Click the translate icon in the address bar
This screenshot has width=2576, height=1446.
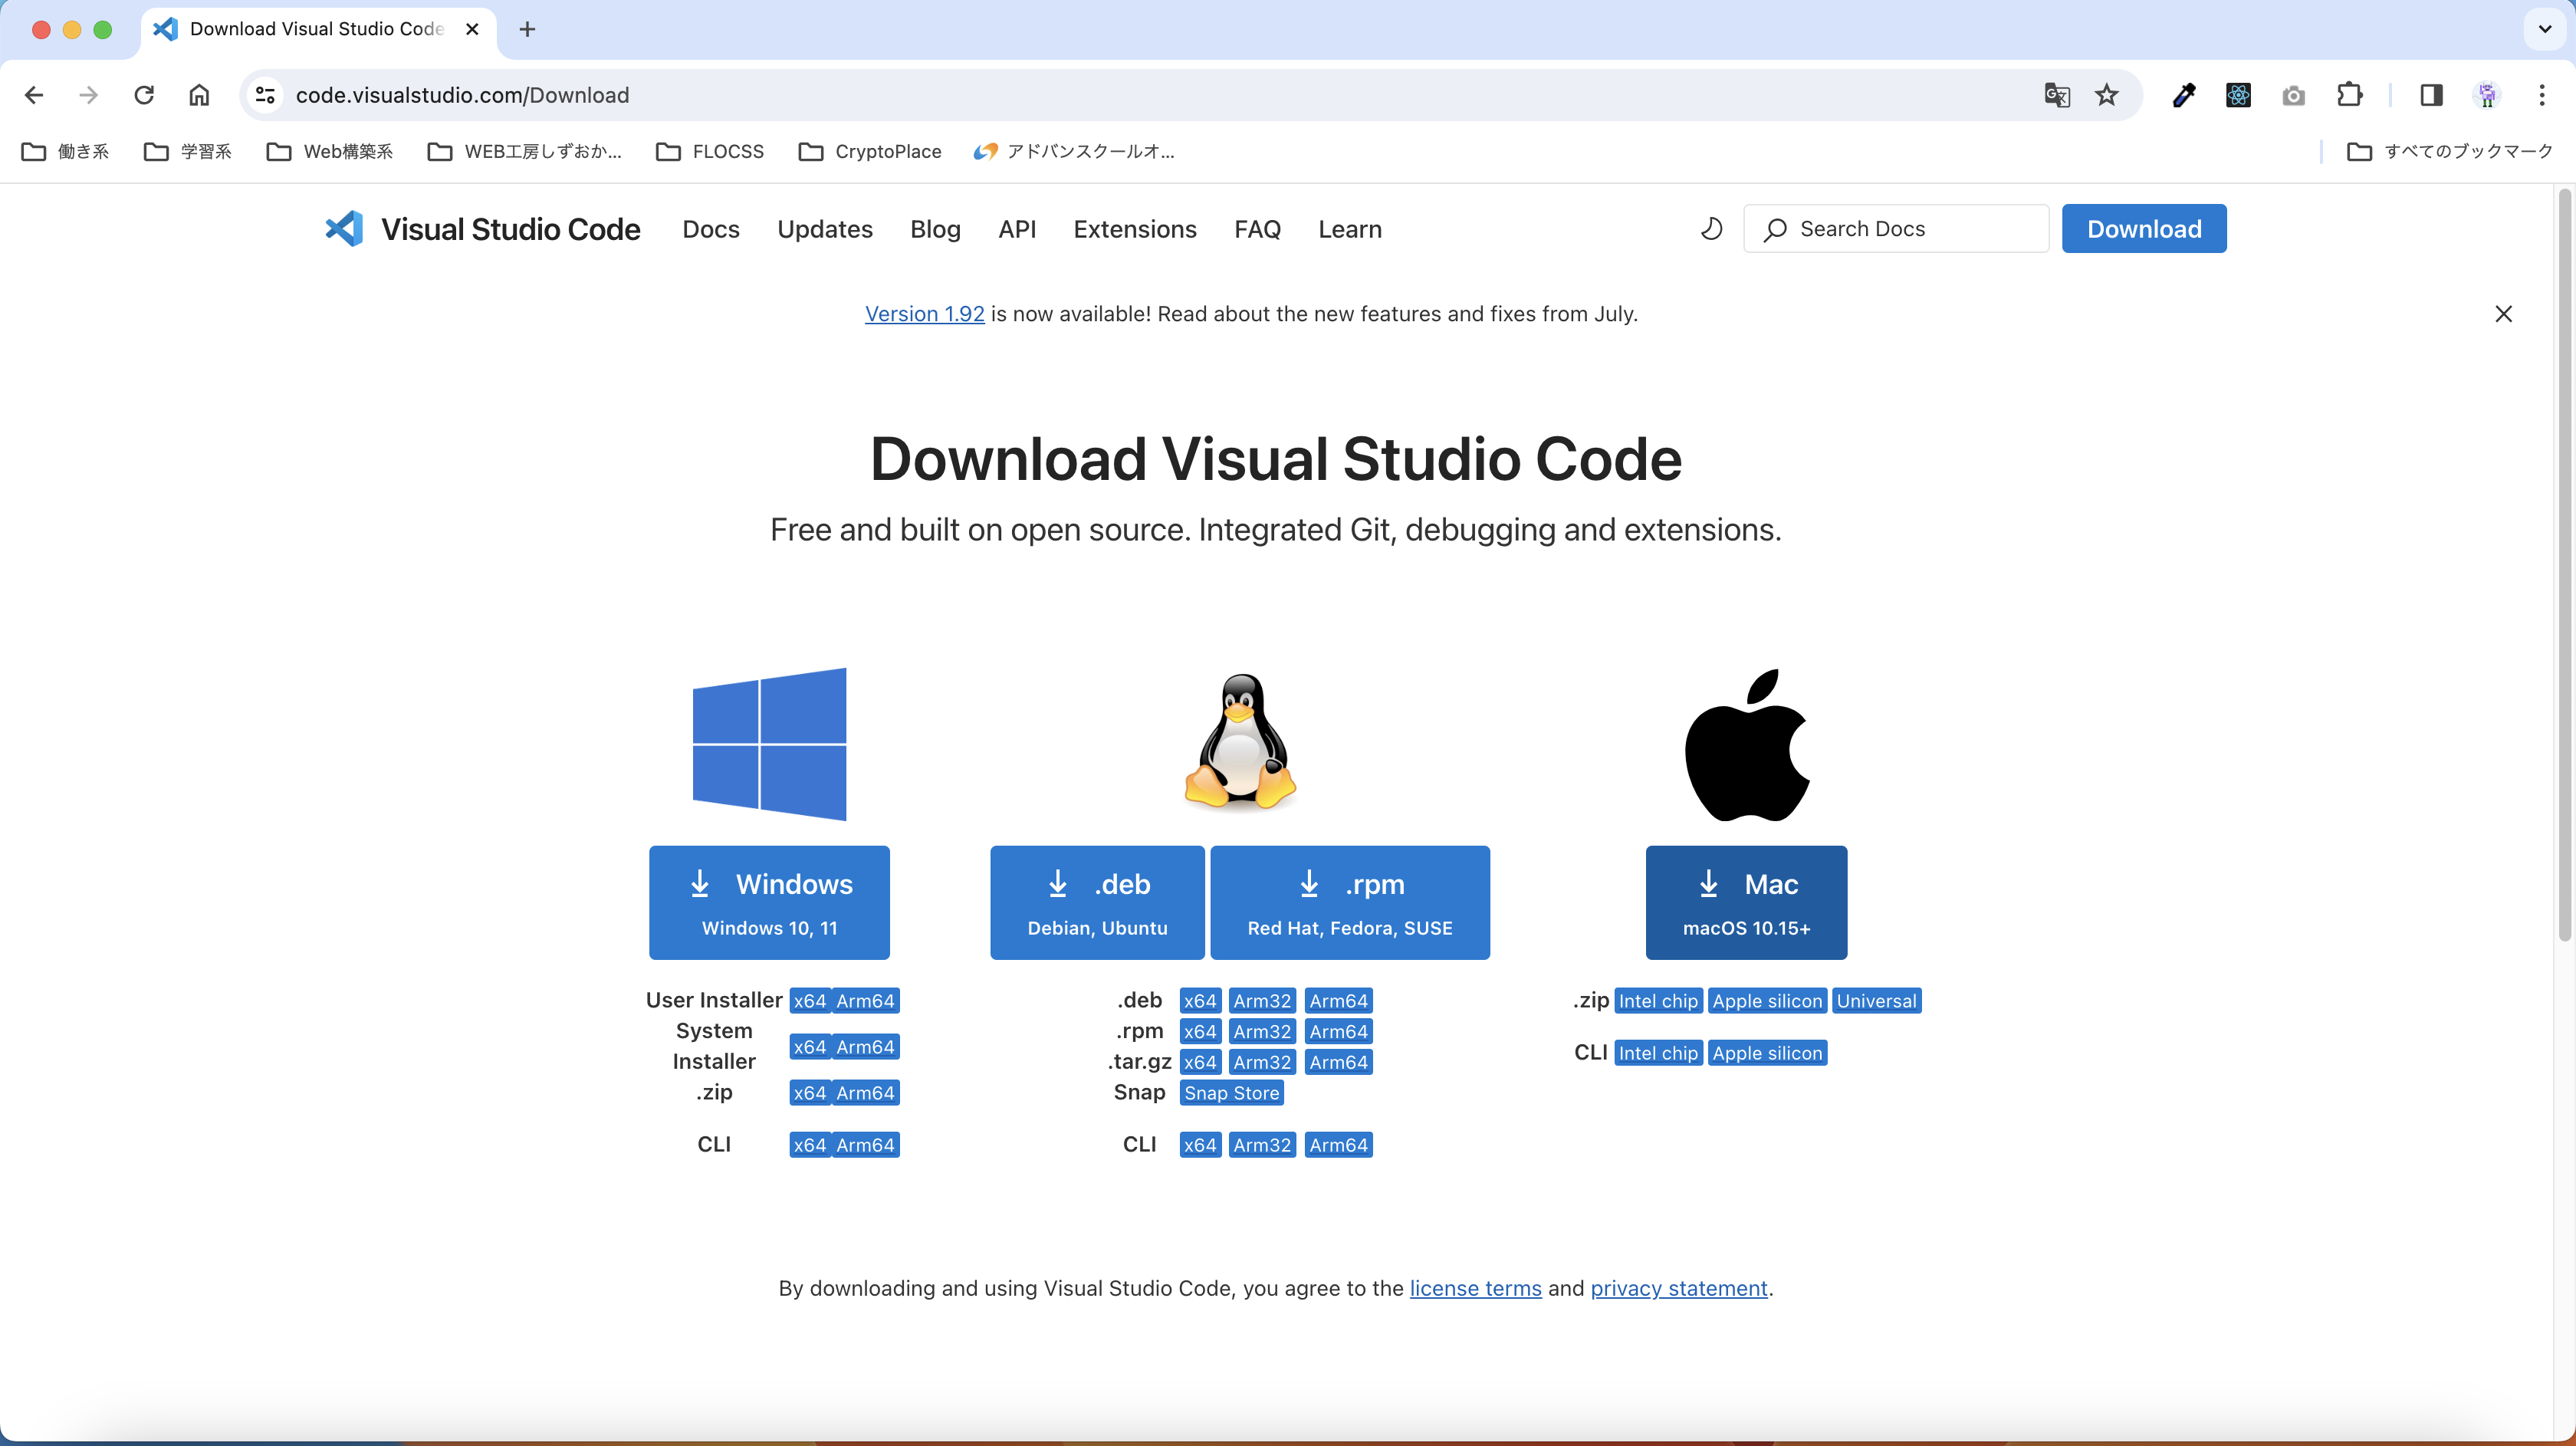pyautogui.click(x=2056, y=95)
